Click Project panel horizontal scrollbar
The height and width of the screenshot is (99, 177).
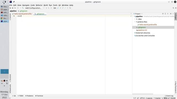(x=143, y=94)
